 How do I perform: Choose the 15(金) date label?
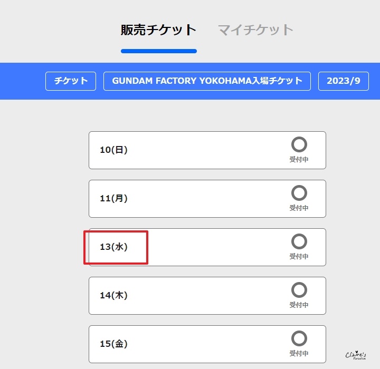(x=113, y=344)
